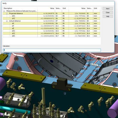Open Help from the Verify dialog
Viewport: 118px width, 118px height.
pos(108,16)
